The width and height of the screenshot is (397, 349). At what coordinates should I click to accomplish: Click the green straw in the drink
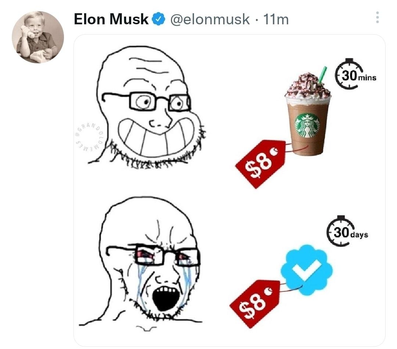pyautogui.click(x=323, y=75)
